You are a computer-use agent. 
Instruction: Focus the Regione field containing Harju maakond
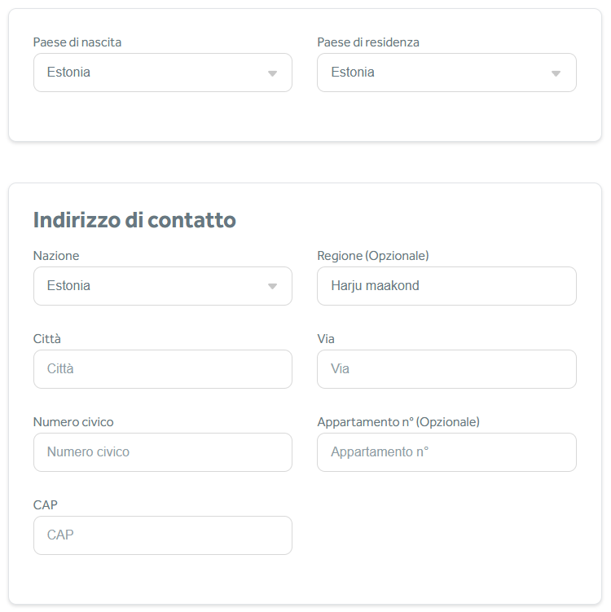click(446, 286)
